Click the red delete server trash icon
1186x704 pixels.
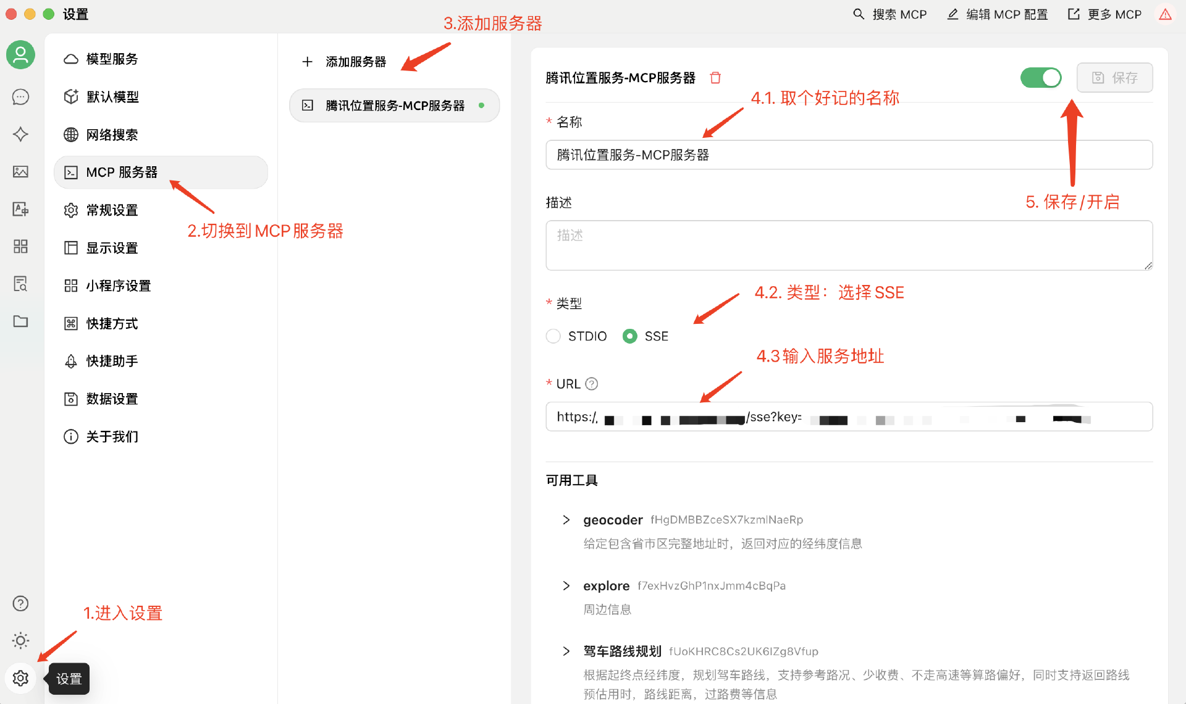click(715, 78)
